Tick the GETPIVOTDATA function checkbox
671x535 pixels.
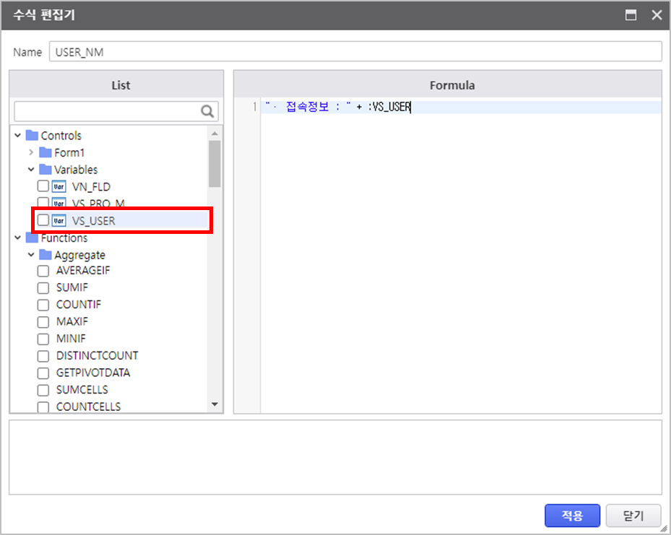pyautogui.click(x=43, y=373)
